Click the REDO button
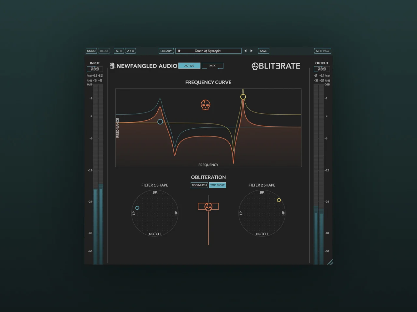 (x=104, y=51)
